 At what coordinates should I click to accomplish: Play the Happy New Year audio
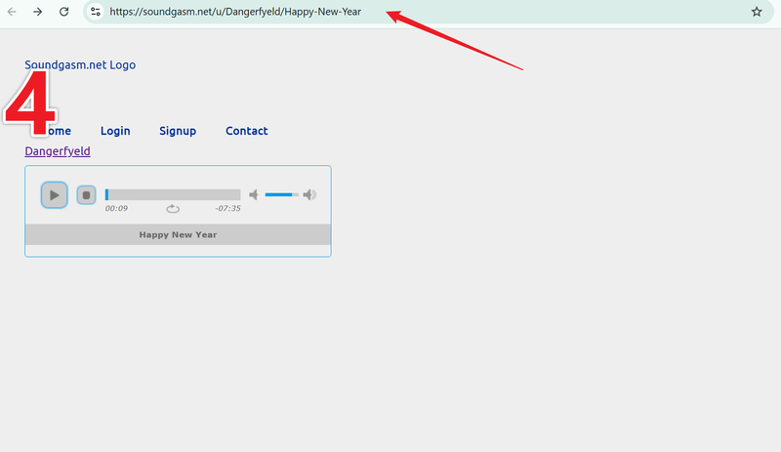coord(54,195)
